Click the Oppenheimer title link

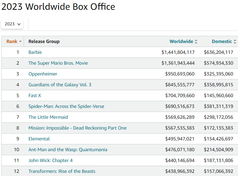pyautogui.click(x=43, y=74)
